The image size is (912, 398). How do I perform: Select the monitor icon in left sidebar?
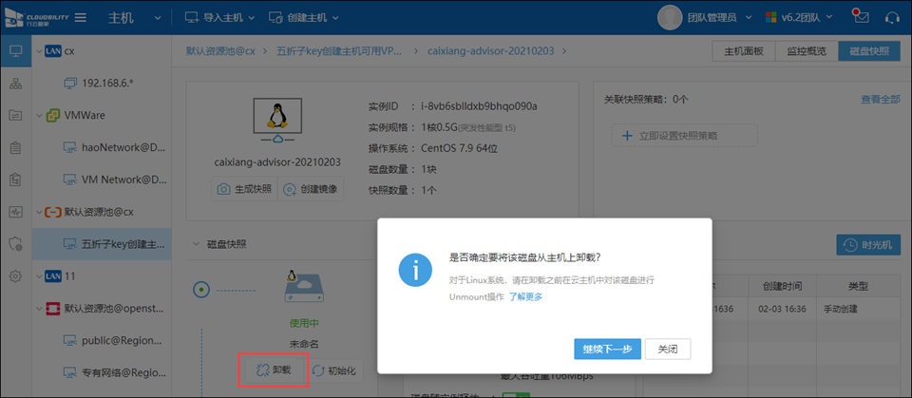pyautogui.click(x=15, y=51)
